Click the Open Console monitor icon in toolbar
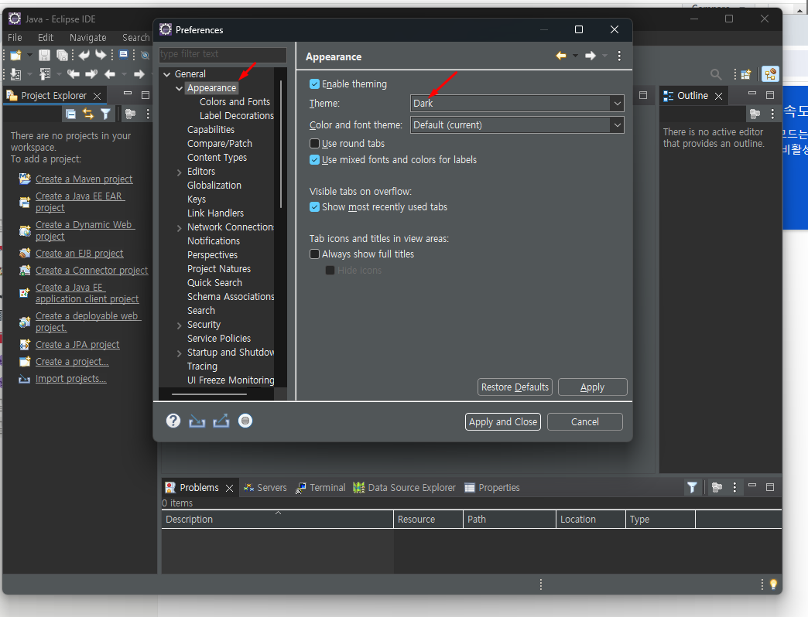The height and width of the screenshot is (617, 808). tap(124, 55)
